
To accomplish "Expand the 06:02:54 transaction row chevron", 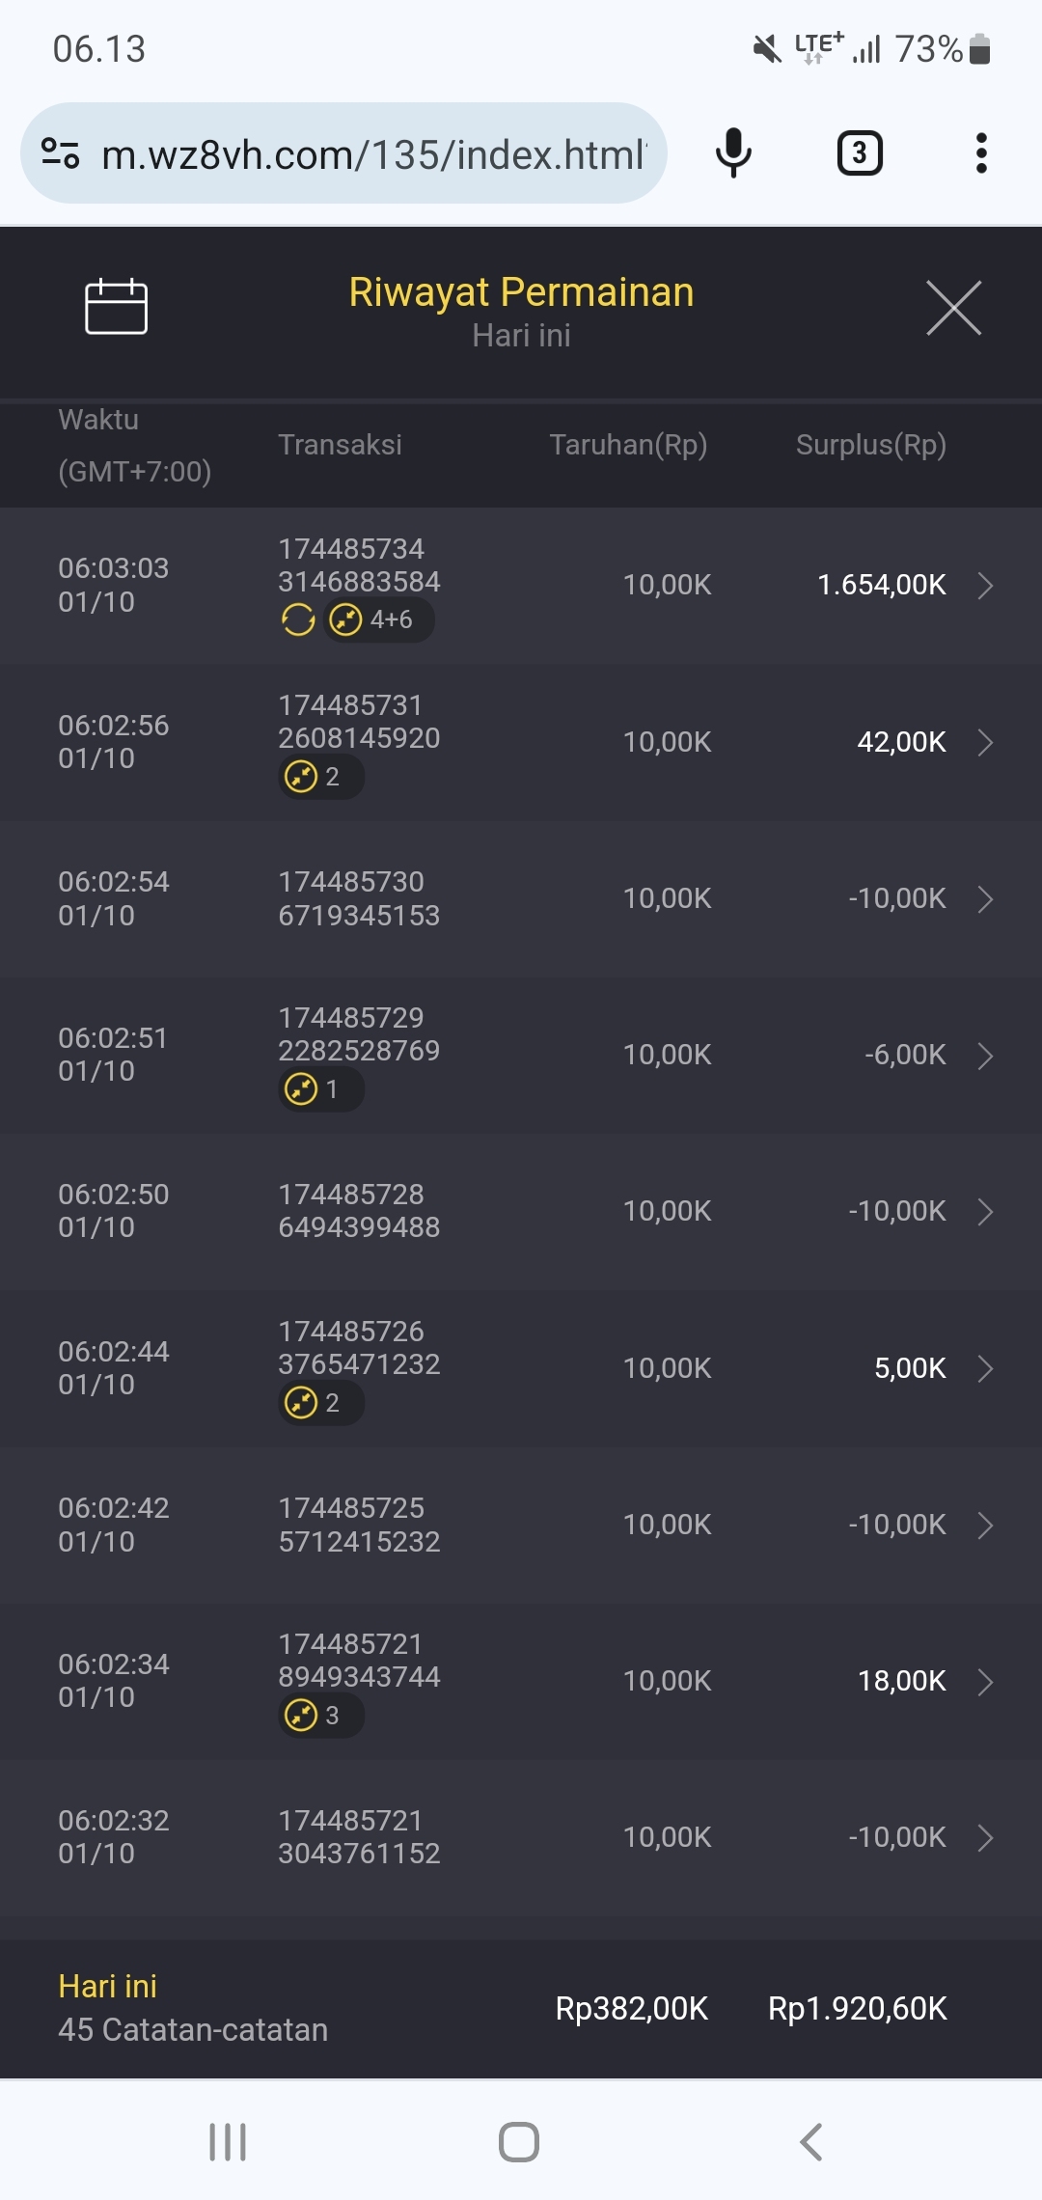I will 985,899.
